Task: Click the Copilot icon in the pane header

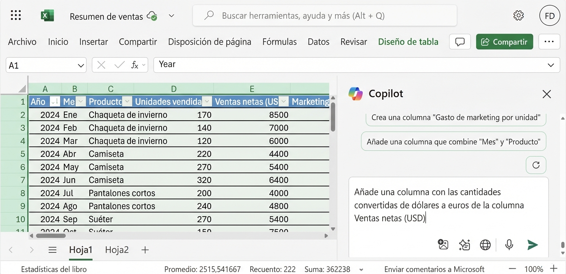Action: (x=356, y=93)
